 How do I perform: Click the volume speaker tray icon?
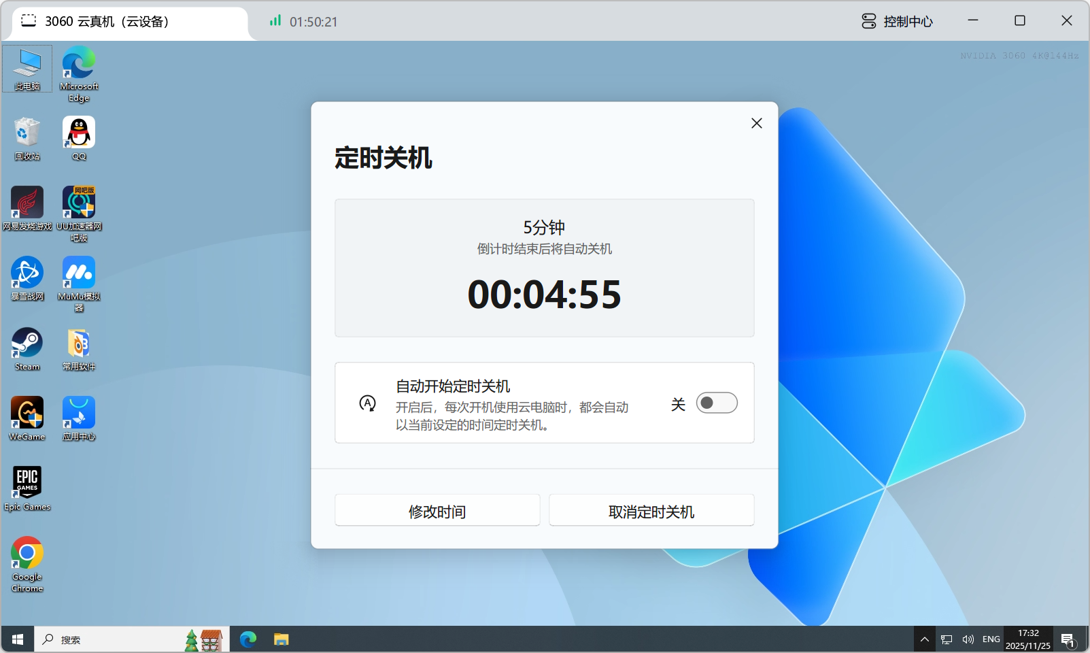point(968,639)
